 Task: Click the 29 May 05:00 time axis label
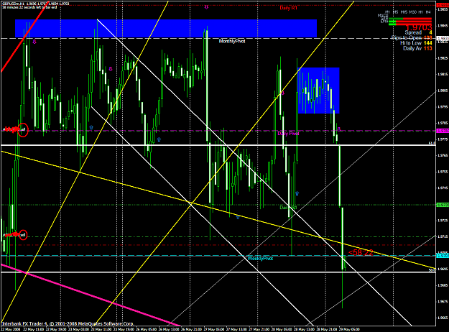(x=349, y=329)
